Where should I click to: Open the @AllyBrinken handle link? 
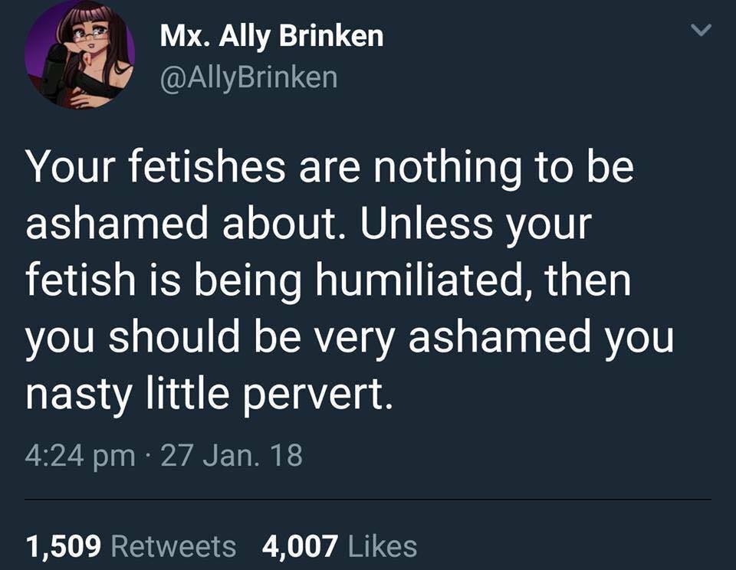point(248,78)
